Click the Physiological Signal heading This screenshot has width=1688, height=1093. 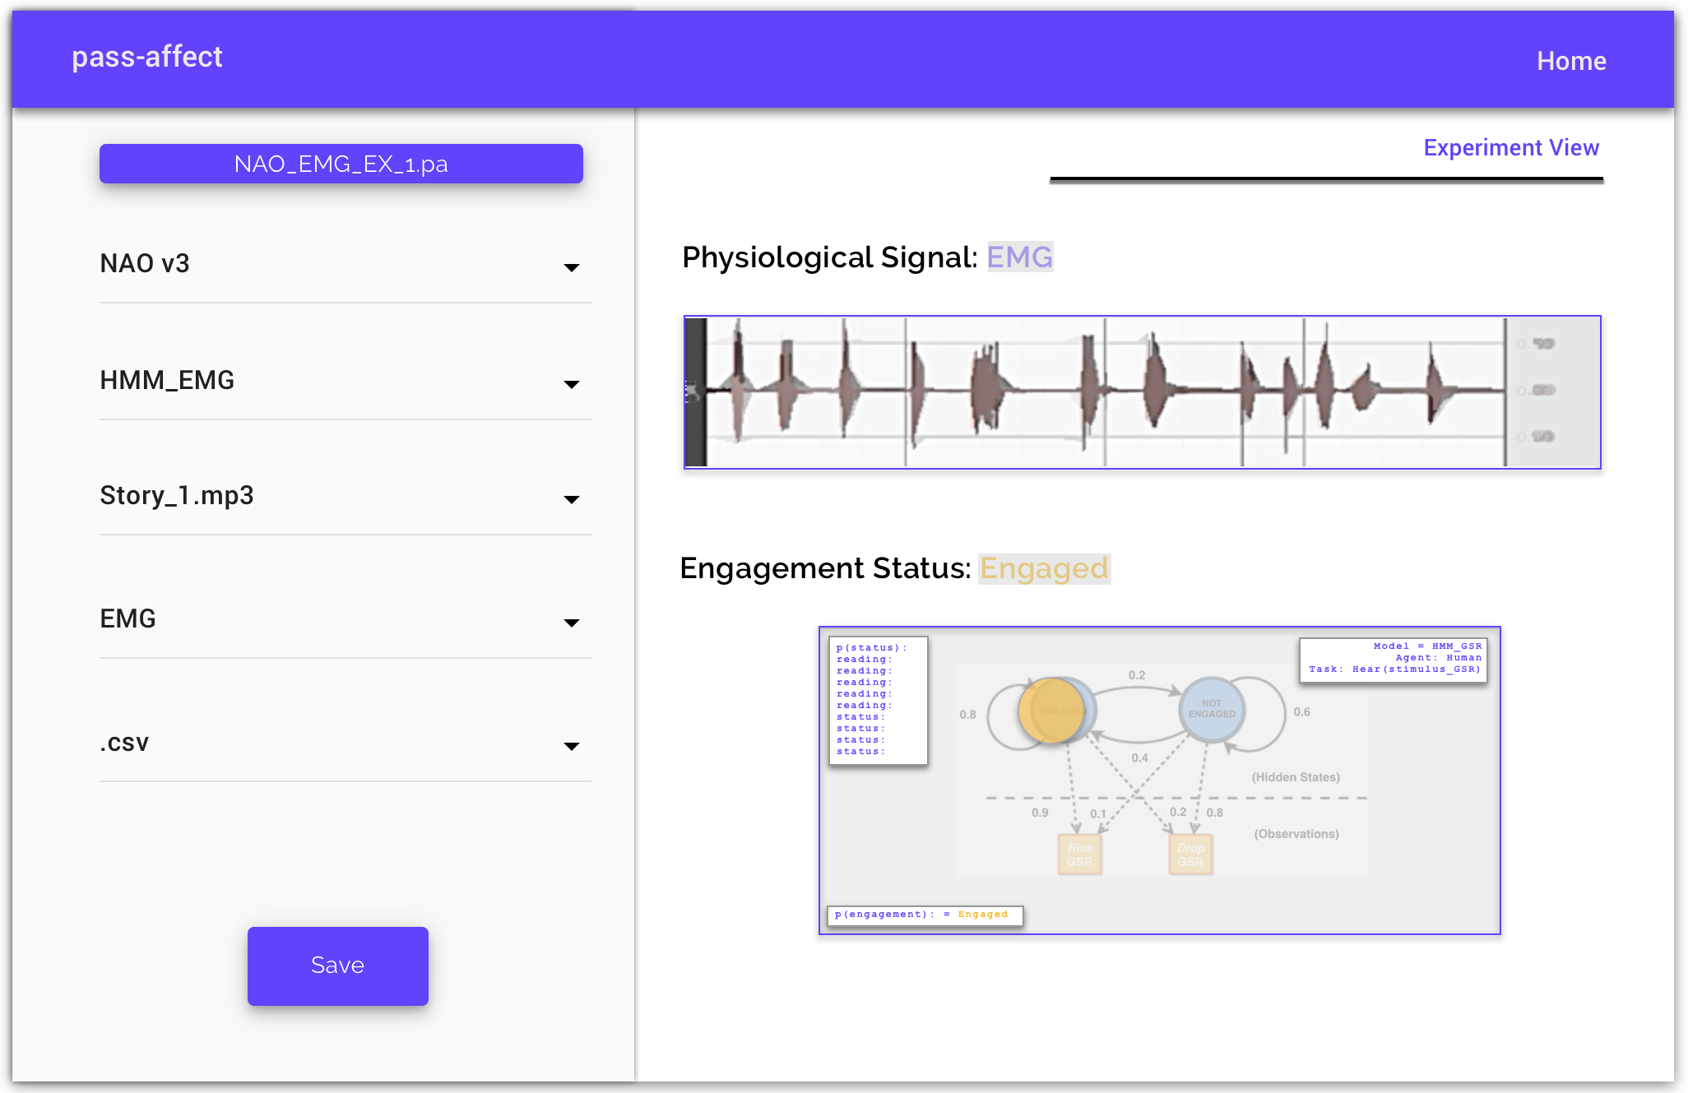coord(829,257)
